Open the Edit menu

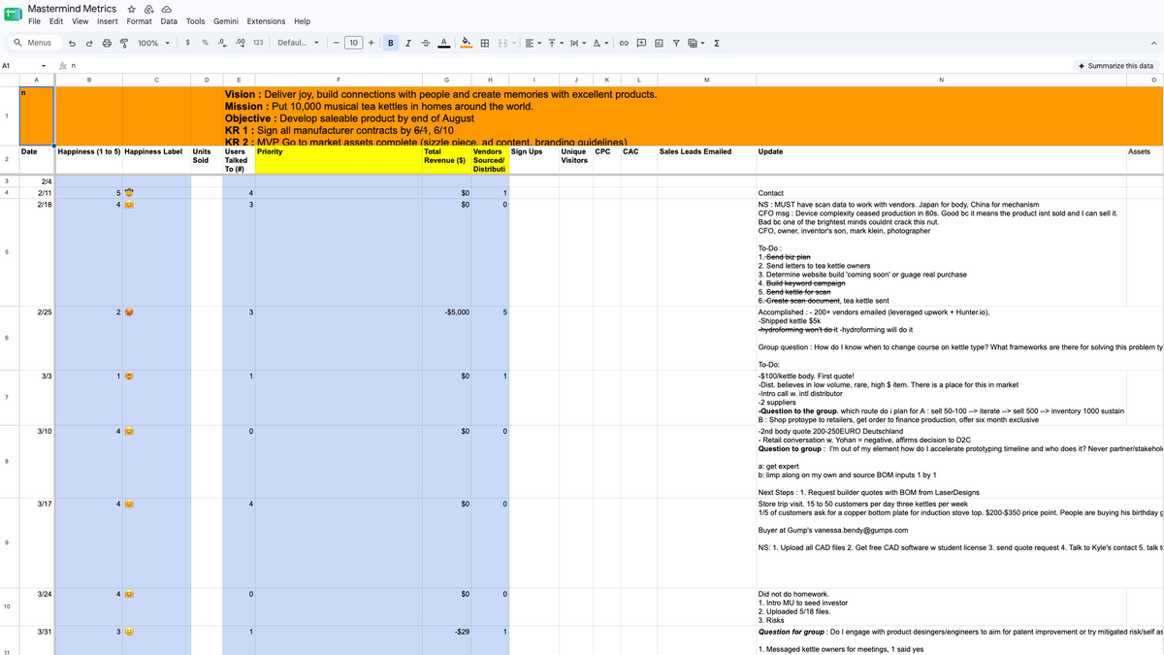pos(56,21)
